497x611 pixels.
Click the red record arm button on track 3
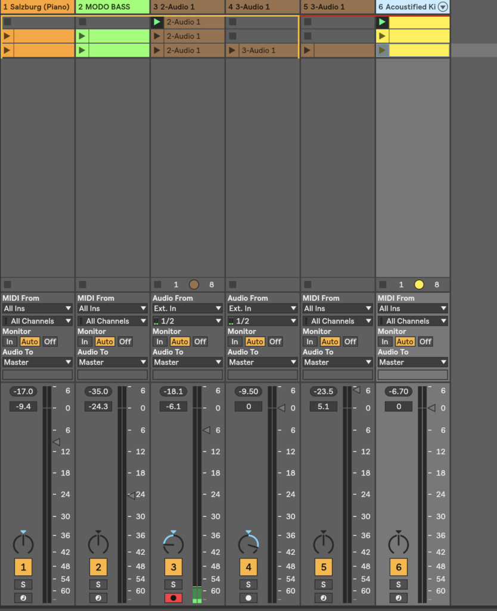coord(173,598)
